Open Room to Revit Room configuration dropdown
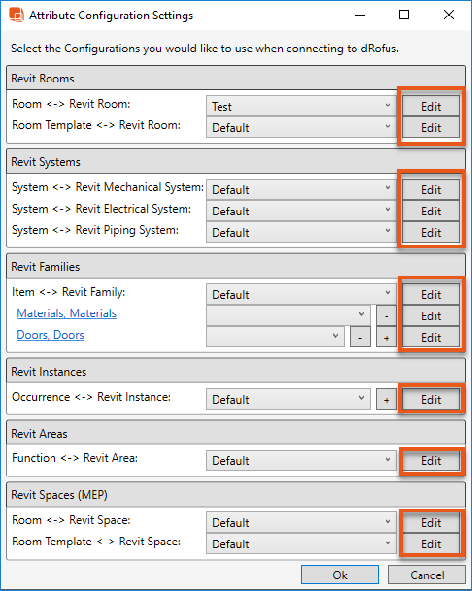This screenshot has height=591, width=472. pyautogui.click(x=301, y=107)
